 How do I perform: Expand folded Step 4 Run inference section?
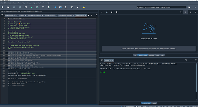pos(7,59)
